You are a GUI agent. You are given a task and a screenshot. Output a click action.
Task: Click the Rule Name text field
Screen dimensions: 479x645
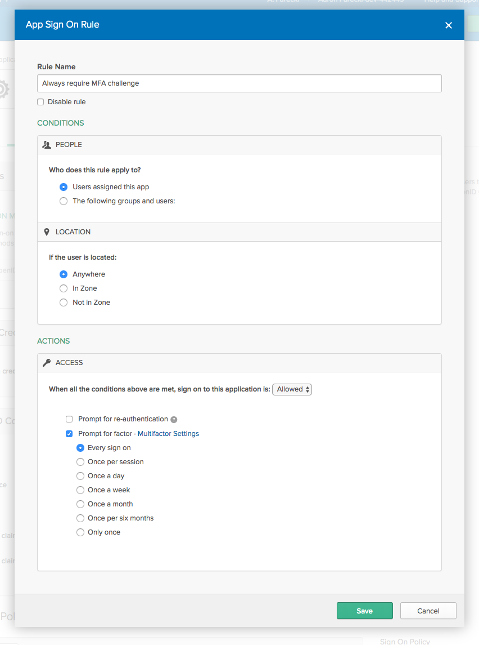pyautogui.click(x=239, y=83)
